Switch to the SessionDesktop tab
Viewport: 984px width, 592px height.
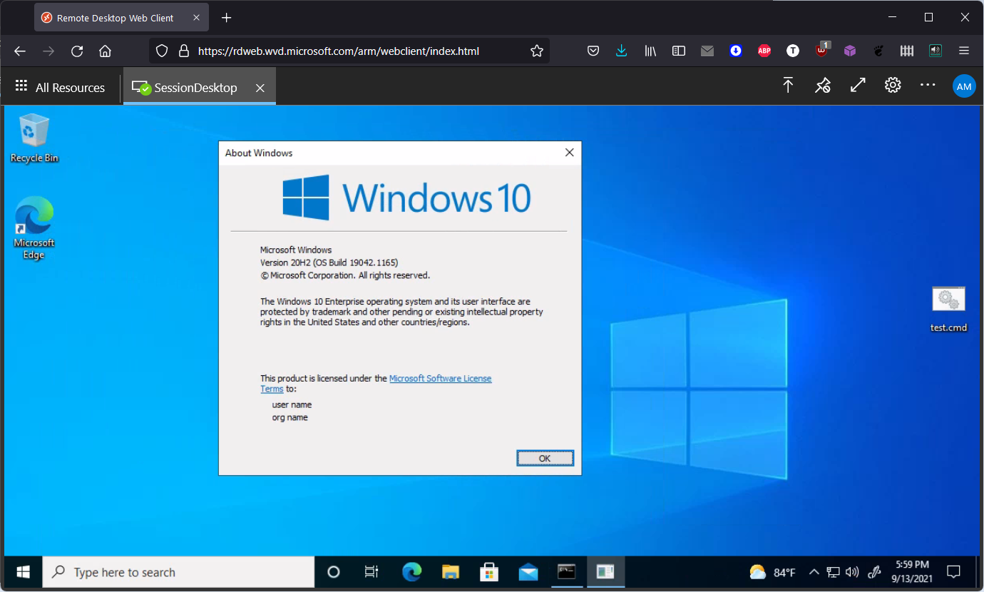185,88
